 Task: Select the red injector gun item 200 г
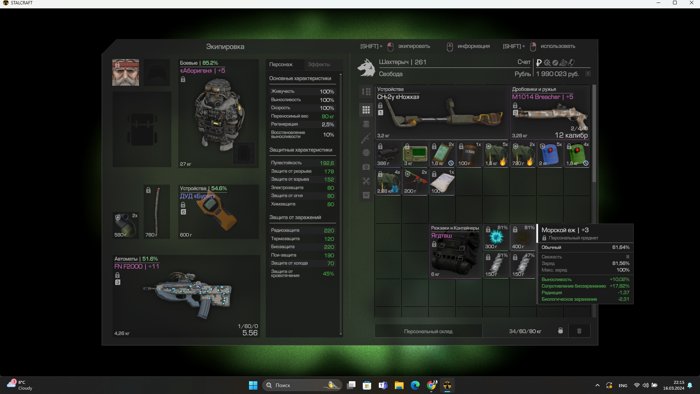click(415, 182)
